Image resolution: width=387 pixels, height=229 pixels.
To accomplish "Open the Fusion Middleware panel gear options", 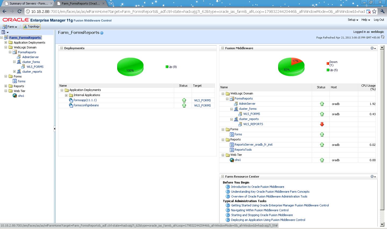I will pyautogui.click(x=373, y=48).
